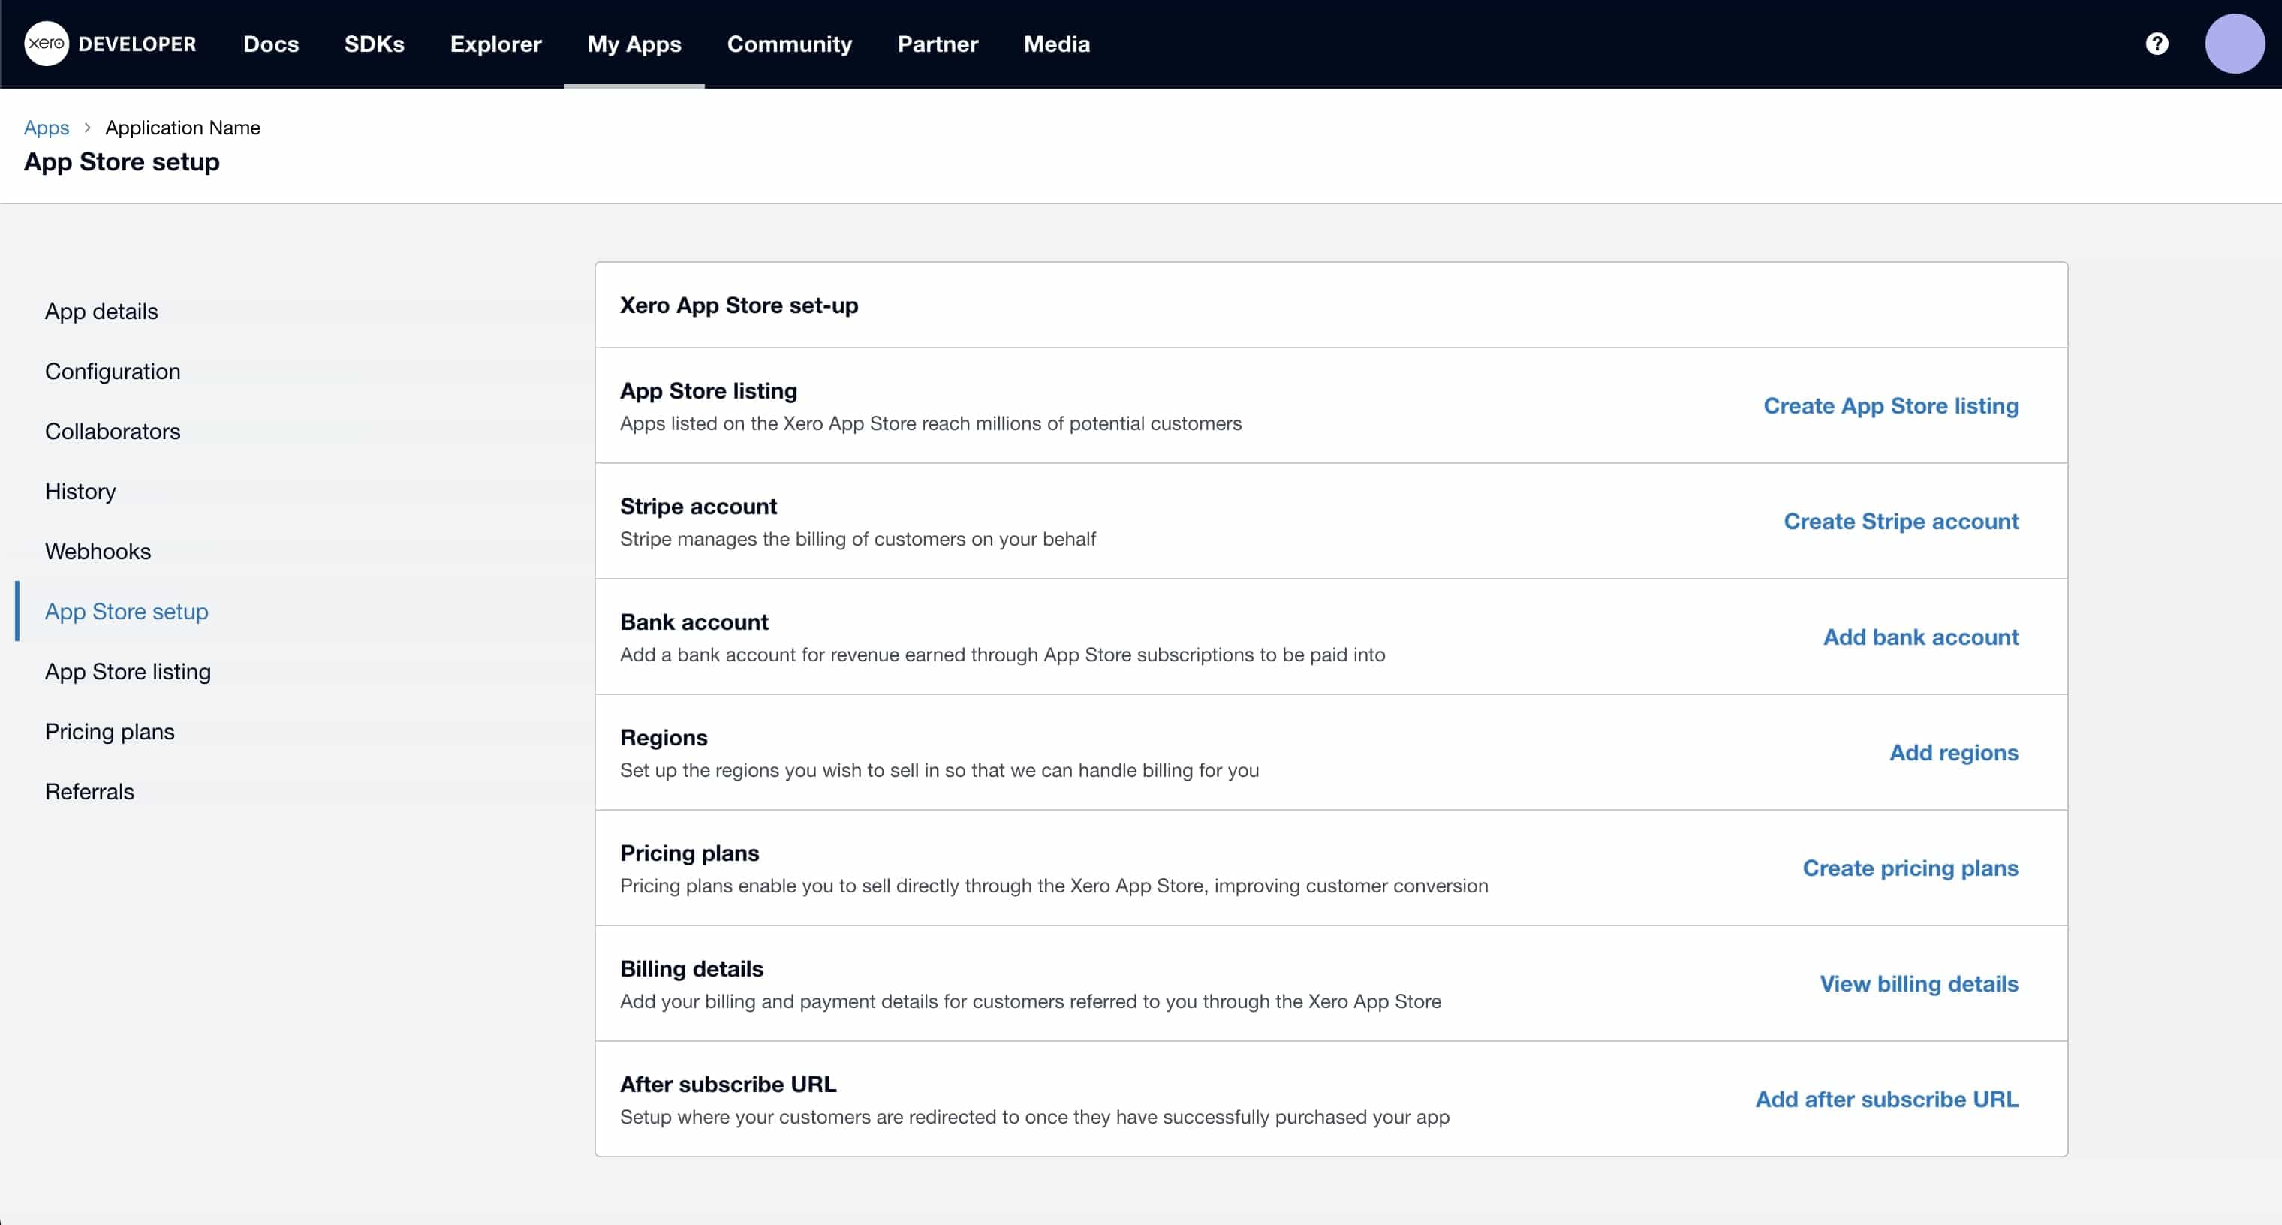Open the Referrals sidebar section

coord(89,791)
